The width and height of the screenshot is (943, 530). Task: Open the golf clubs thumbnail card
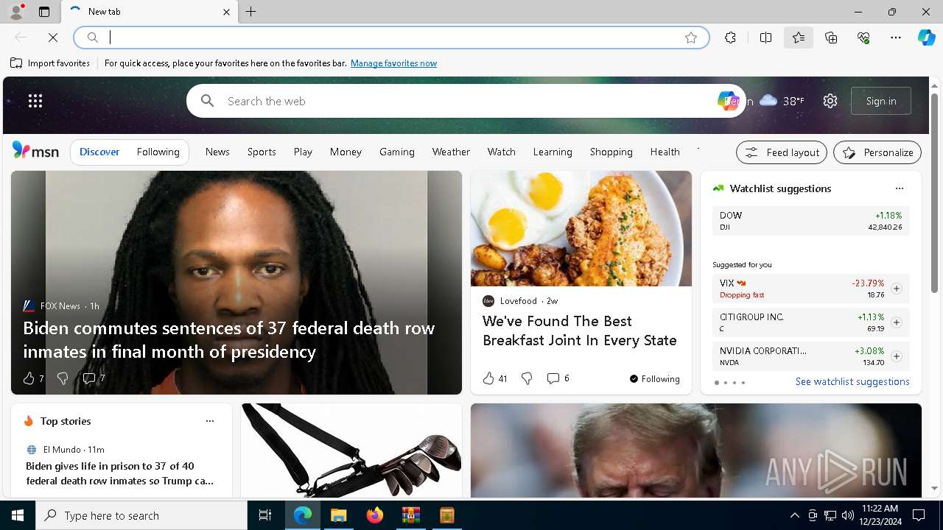pos(351,451)
